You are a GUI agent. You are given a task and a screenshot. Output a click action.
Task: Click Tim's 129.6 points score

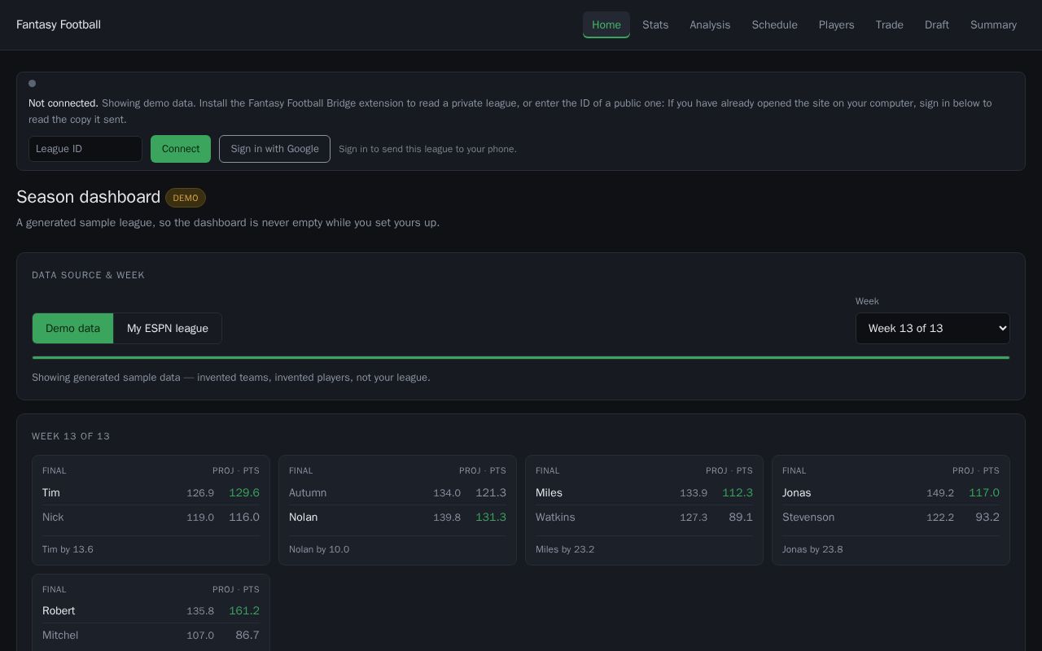[244, 492]
